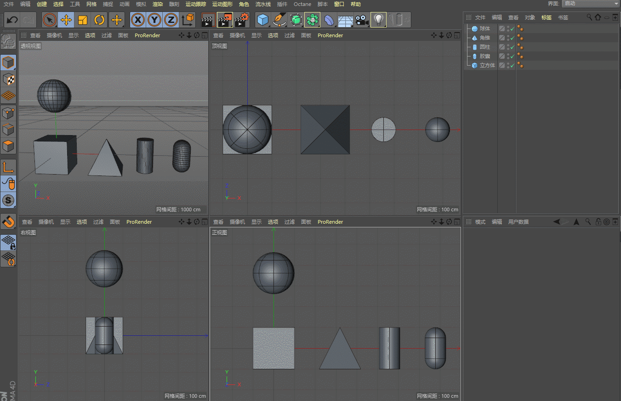621x401 pixels.
Task: Add a camera with the camera icon
Action: 362,20
